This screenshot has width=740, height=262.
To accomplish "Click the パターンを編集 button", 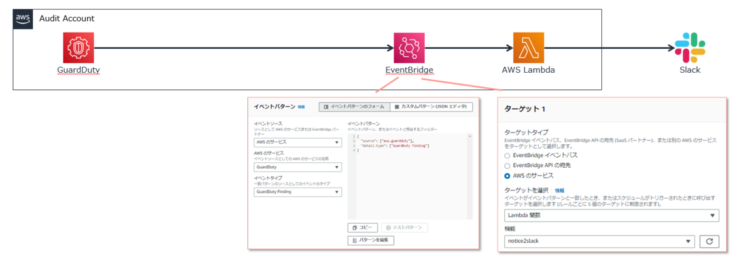I will coord(371,240).
